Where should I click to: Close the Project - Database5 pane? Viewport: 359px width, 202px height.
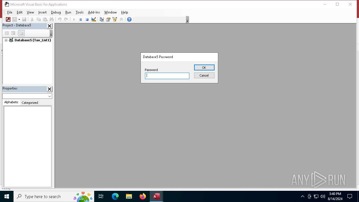tap(49, 26)
